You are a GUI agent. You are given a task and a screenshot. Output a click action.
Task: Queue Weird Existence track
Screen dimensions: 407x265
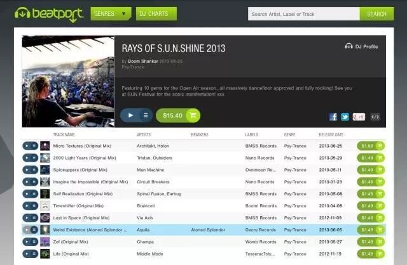[34, 229]
